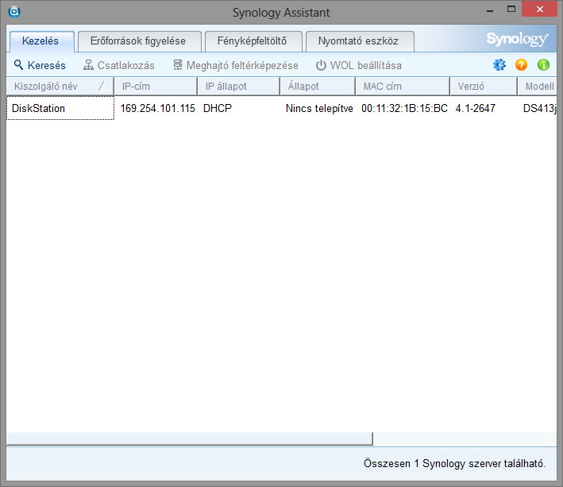Click Meghajtó feltérképezése toolbar button
The height and width of the screenshot is (487, 563).
(x=236, y=65)
